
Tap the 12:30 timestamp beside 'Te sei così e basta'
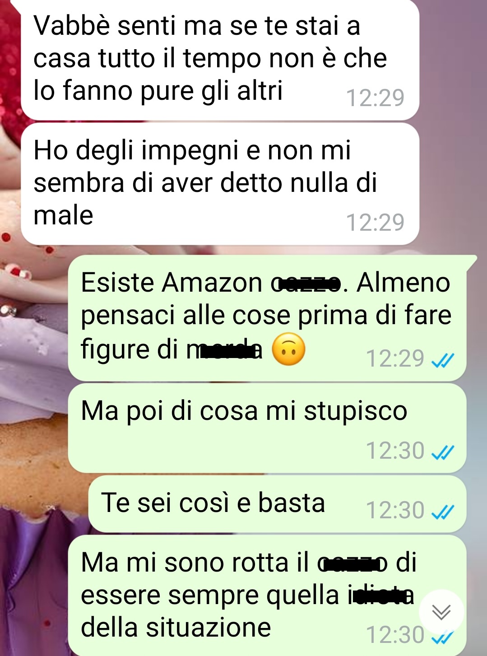point(395,510)
